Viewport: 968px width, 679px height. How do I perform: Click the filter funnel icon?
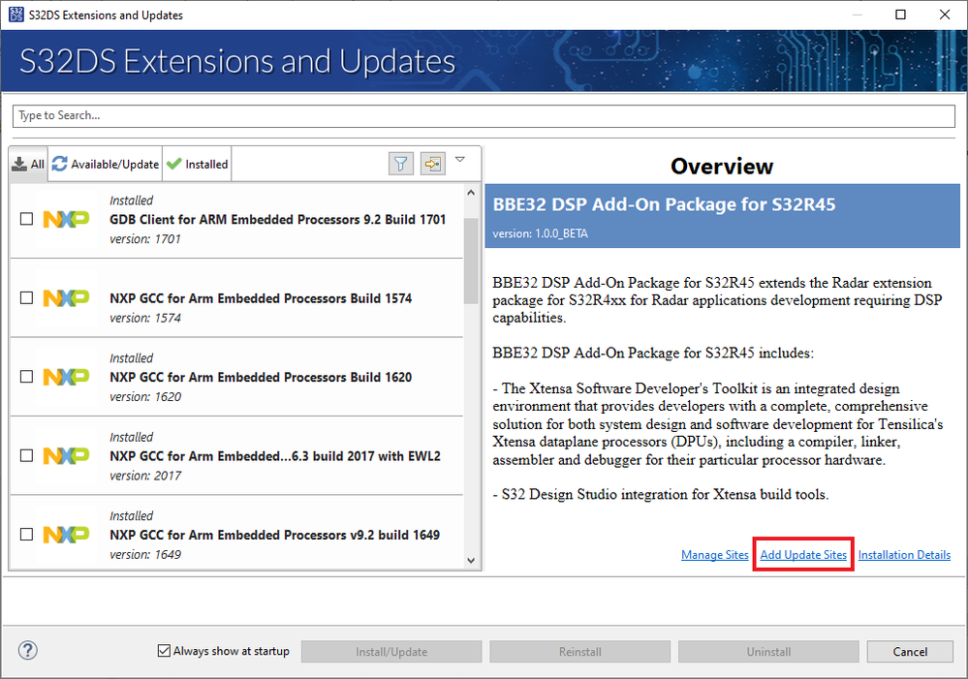click(x=400, y=164)
